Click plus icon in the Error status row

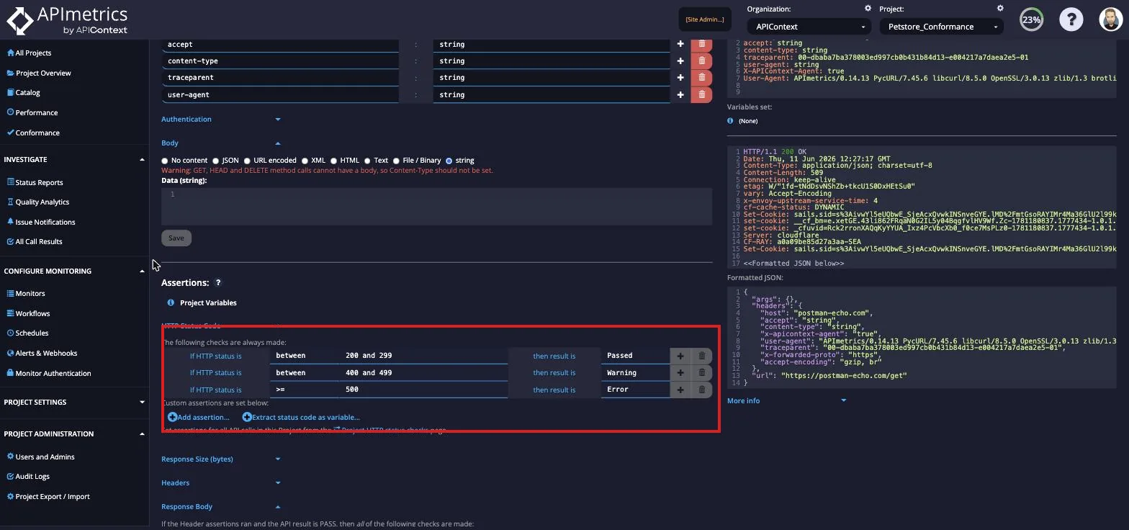[680, 390]
